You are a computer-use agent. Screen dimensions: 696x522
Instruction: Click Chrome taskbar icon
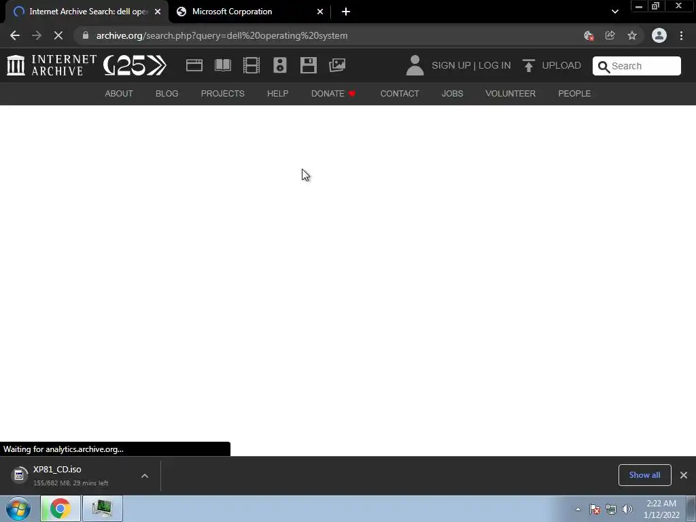click(x=60, y=508)
